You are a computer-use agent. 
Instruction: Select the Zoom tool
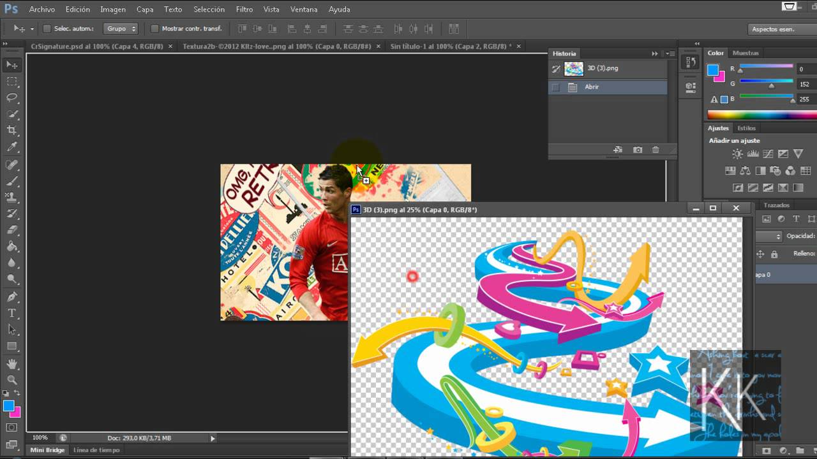(x=11, y=380)
